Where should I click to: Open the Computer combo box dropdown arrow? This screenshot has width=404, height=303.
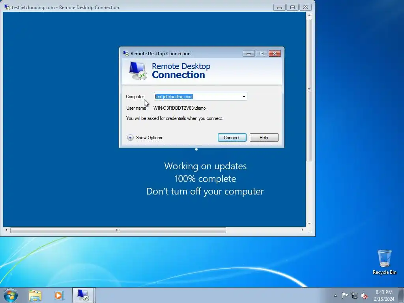(244, 97)
